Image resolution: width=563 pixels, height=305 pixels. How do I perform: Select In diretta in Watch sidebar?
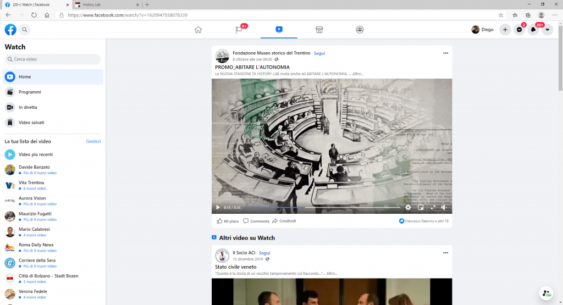click(x=27, y=107)
